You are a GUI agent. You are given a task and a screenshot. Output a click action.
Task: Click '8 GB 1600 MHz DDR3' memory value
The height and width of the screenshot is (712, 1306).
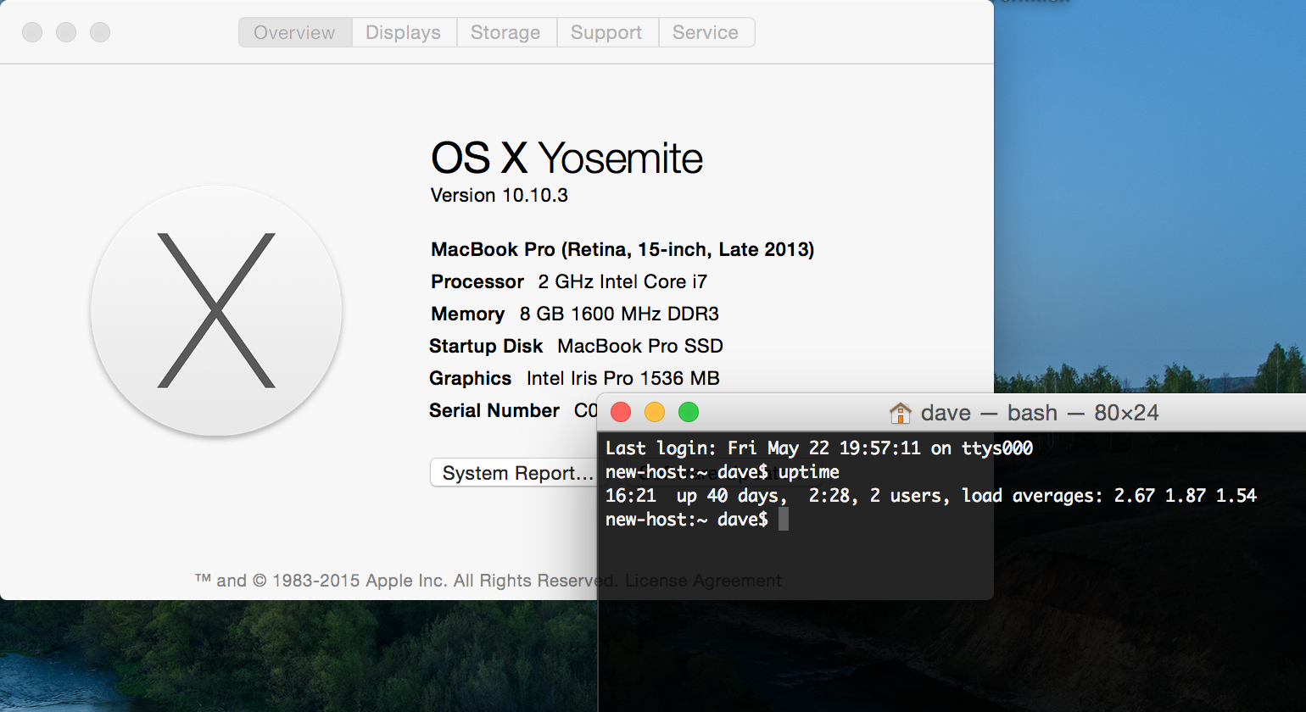click(x=619, y=314)
